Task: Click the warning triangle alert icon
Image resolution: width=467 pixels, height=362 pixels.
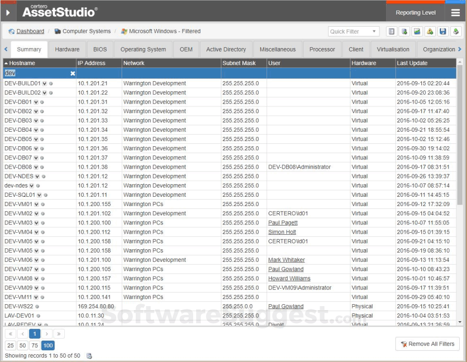Action: [430, 32]
